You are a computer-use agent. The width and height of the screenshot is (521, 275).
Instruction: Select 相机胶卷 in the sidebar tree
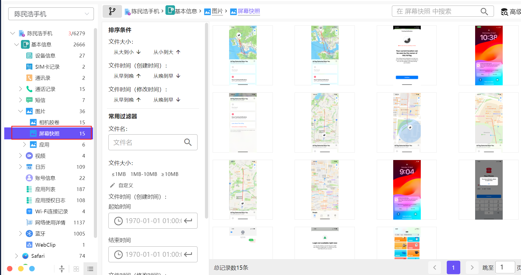click(x=49, y=122)
